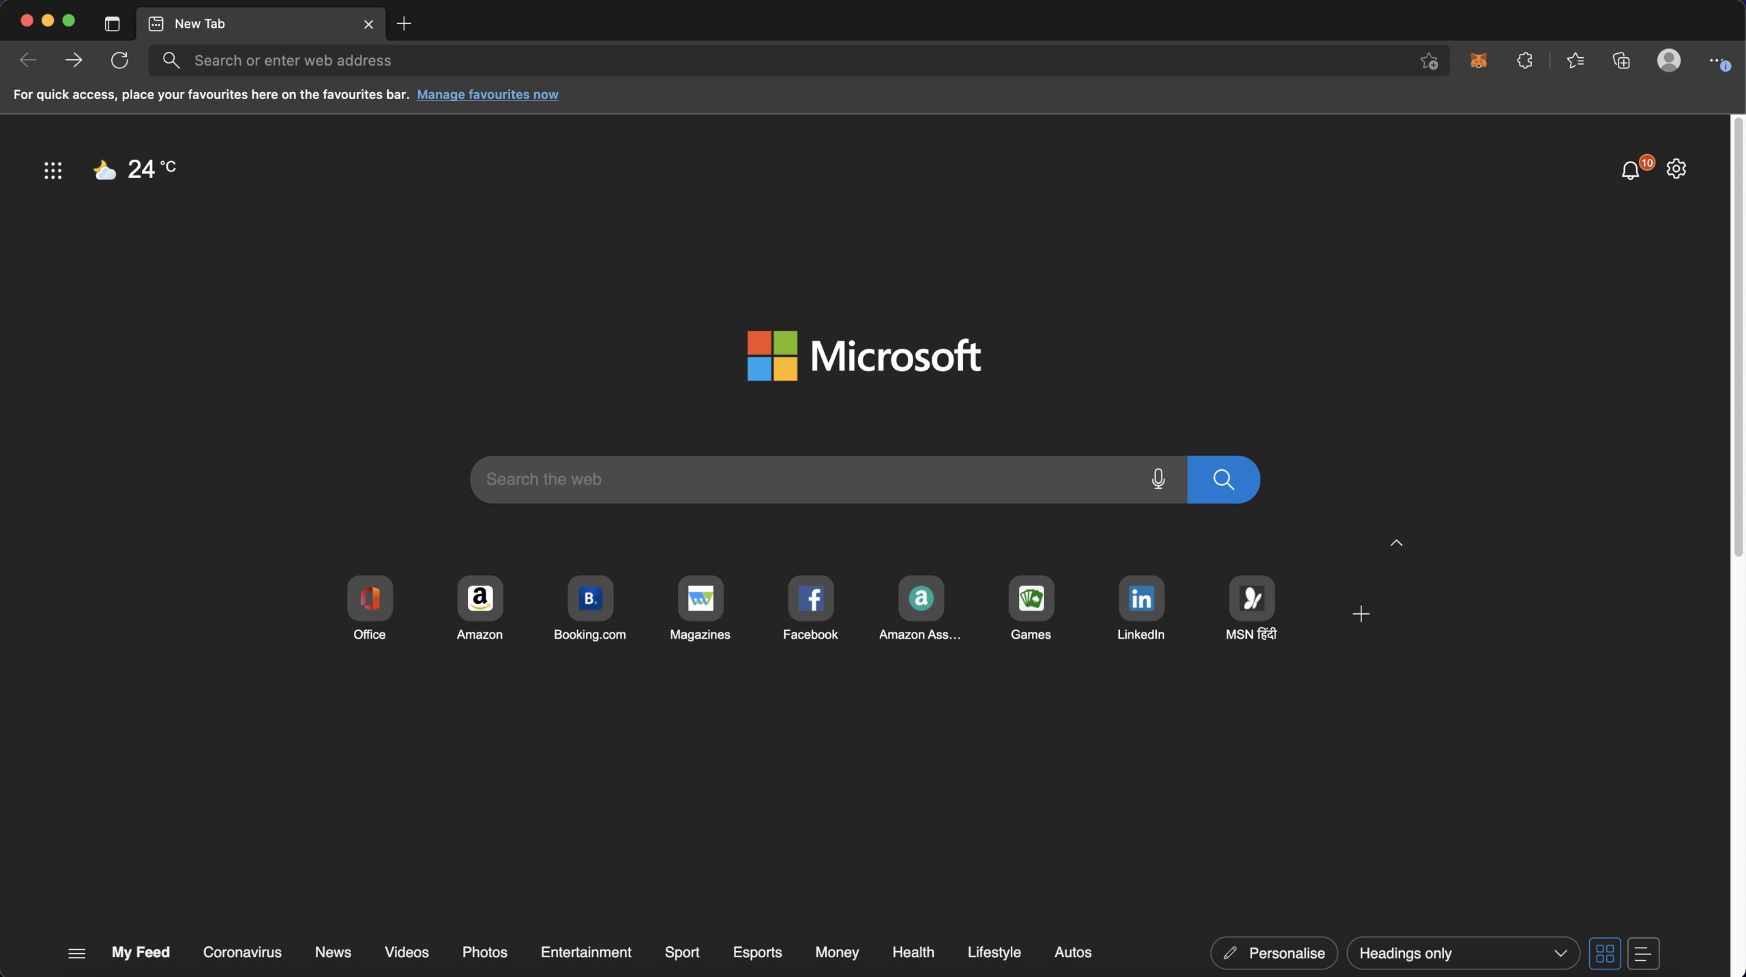Click the vertical page scrollbar

click(1738, 338)
